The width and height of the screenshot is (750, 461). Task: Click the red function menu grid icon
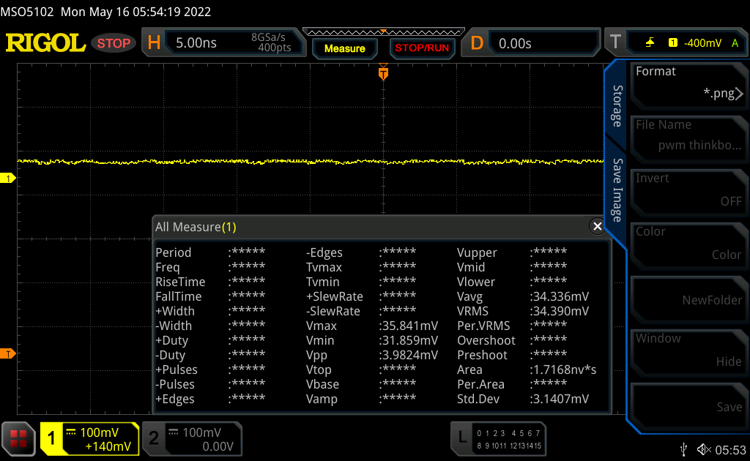[x=18, y=439]
